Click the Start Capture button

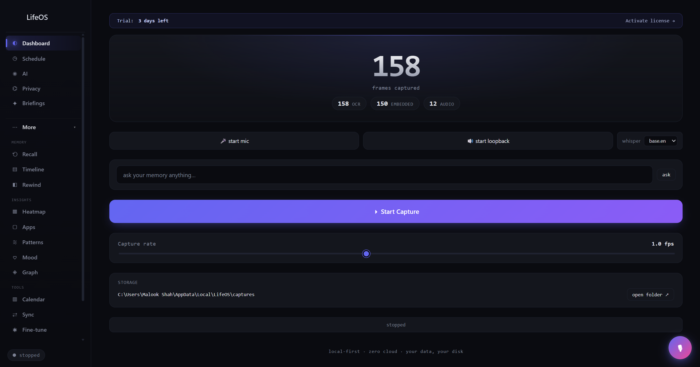pyautogui.click(x=396, y=212)
